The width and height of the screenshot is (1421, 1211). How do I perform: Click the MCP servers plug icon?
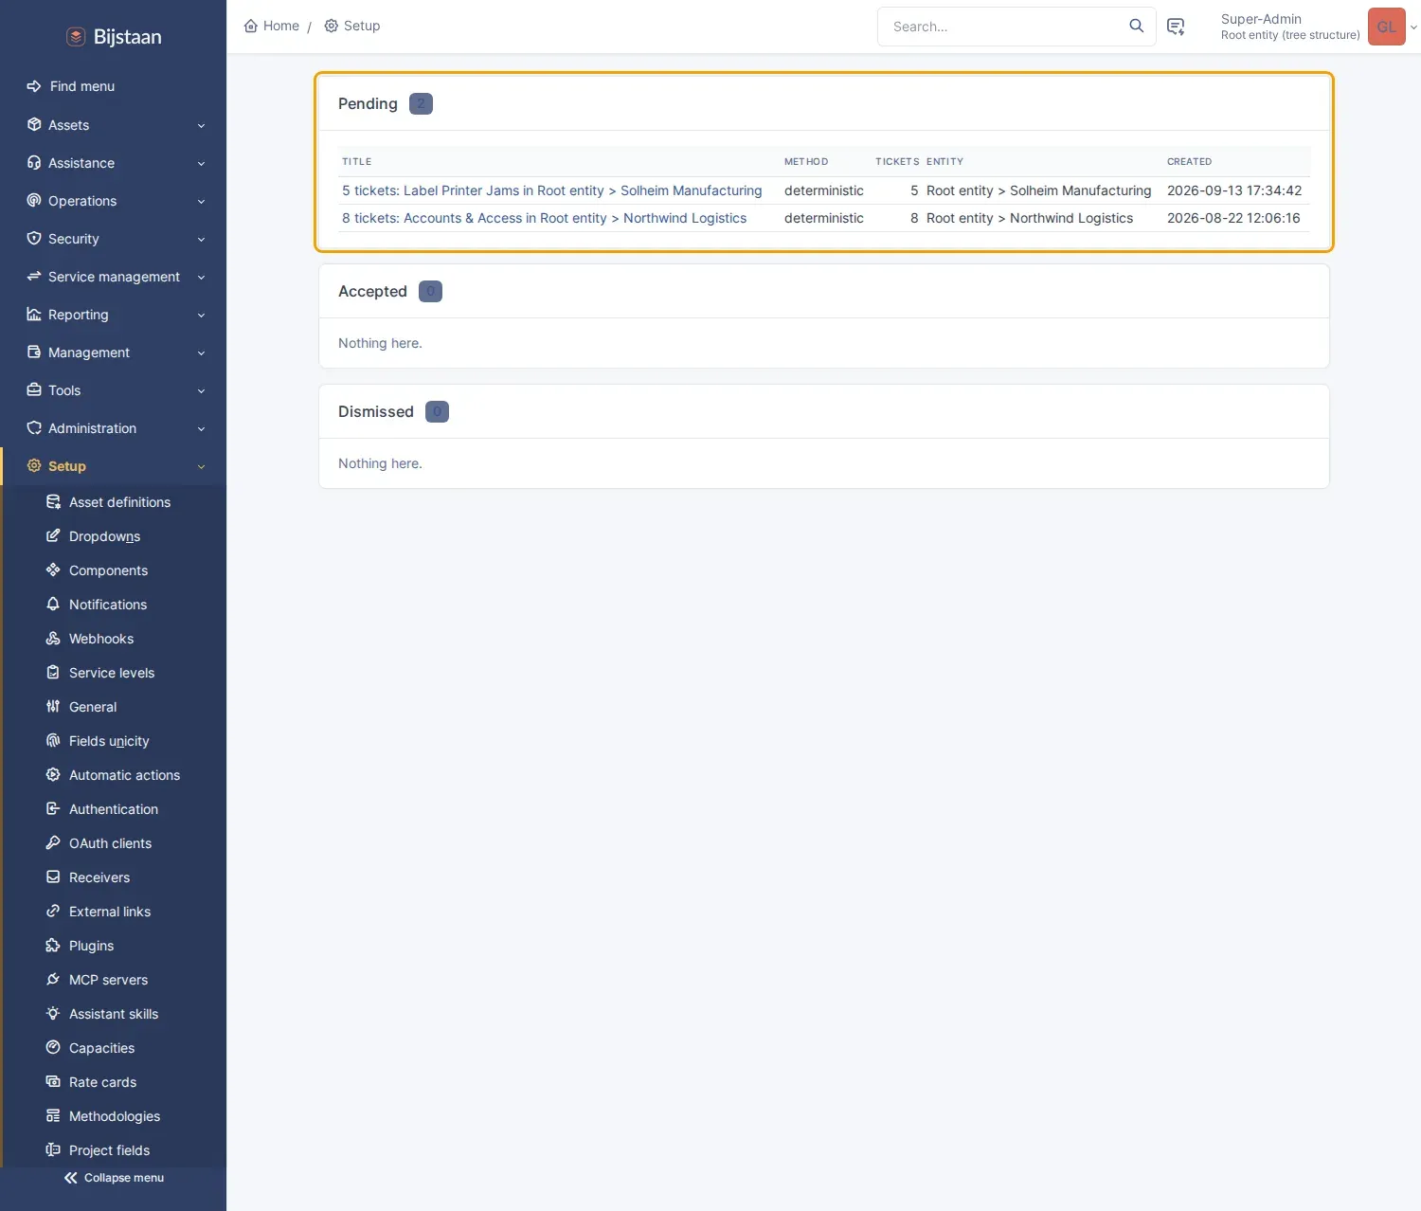click(53, 979)
